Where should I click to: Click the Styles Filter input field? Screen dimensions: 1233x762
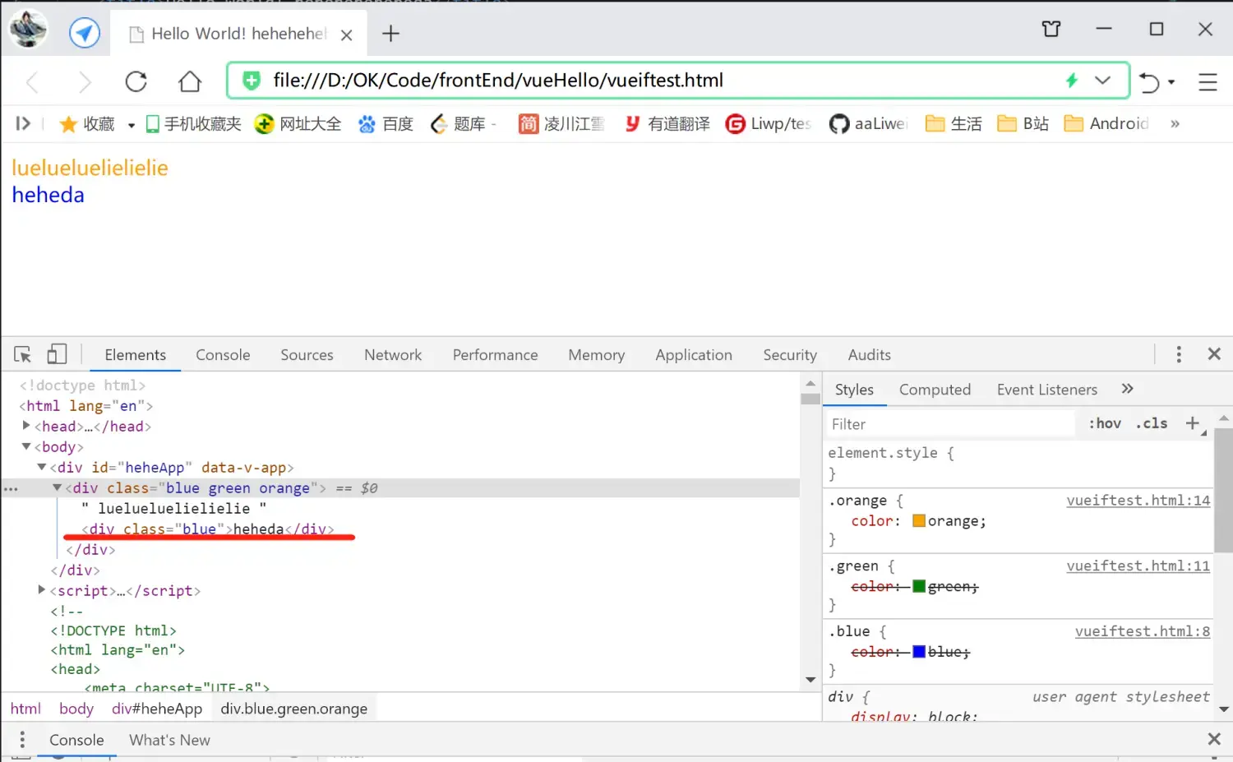coord(950,424)
